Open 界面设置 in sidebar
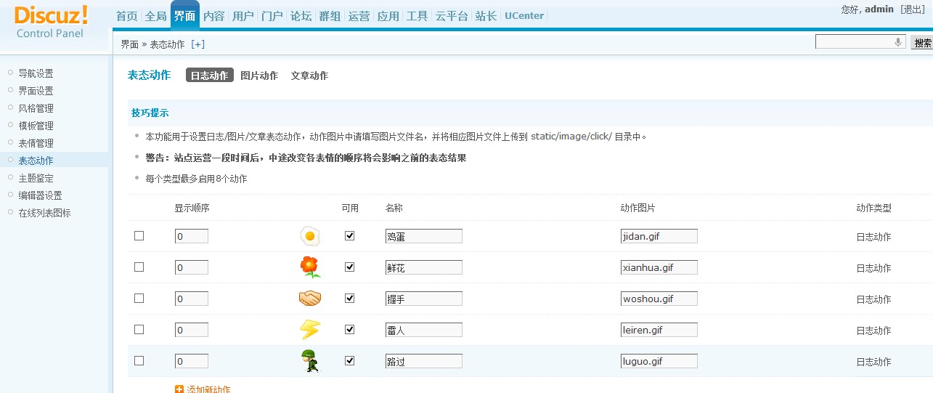This screenshot has height=393, width=933. click(36, 91)
